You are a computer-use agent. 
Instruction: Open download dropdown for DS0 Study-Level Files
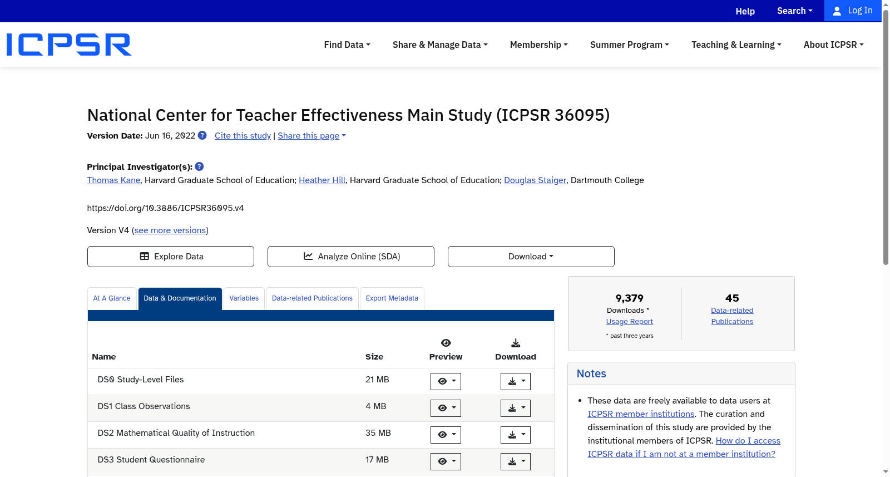coord(516,381)
